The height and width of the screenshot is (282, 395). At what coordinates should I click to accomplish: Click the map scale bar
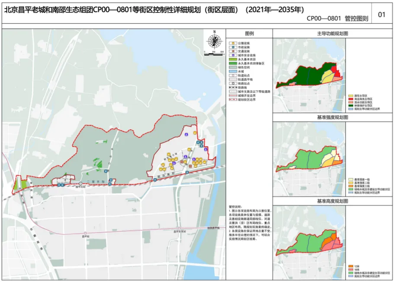tap(214, 54)
